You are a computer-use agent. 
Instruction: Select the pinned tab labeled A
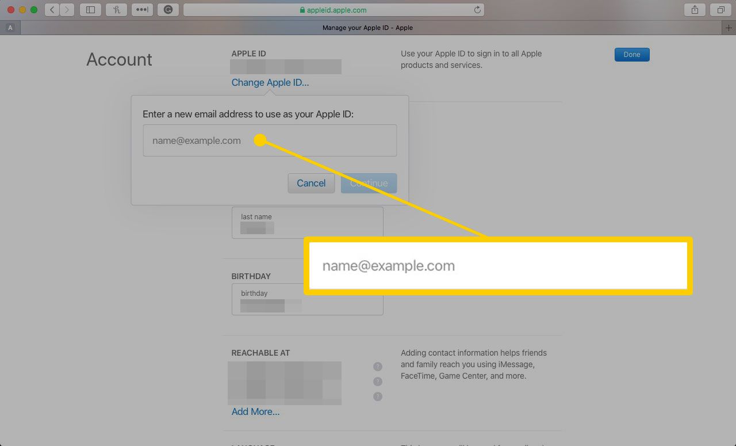pyautogui.click(x=10, y=28)
